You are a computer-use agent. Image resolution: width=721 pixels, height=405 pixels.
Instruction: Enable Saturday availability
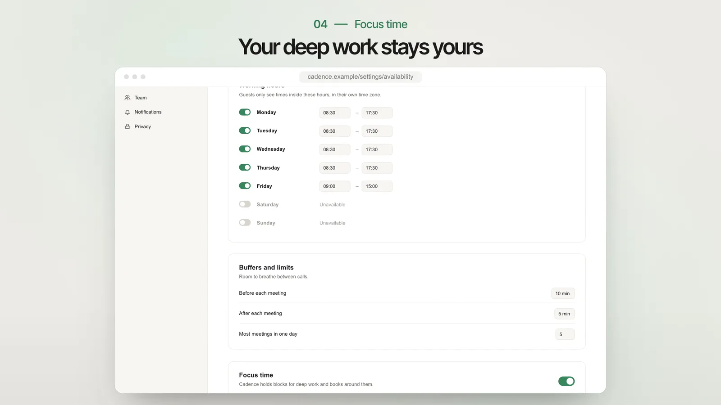coord(245,204)
